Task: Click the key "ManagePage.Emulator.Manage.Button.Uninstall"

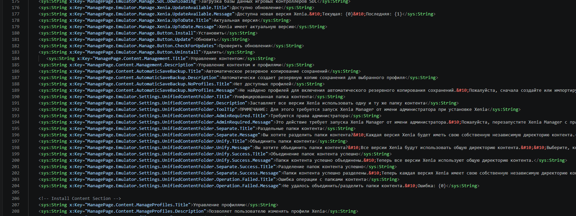Action: coord(143,52)
